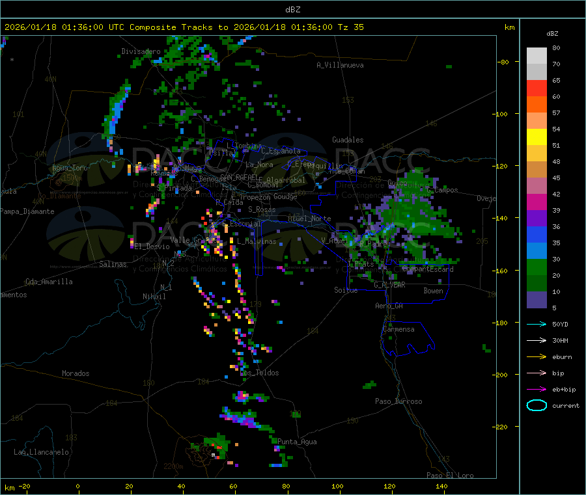Click the 'Divisadero' place label
The width and height of the screenshot is (586, 495).
(141, 51)
